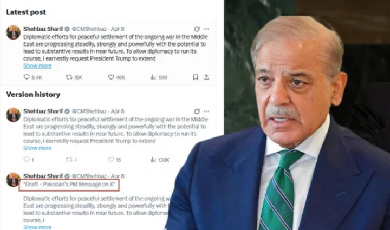The width and height of the screenshot is (390, 230).
Task: Open more options on latest post
Action: (206, 29)
